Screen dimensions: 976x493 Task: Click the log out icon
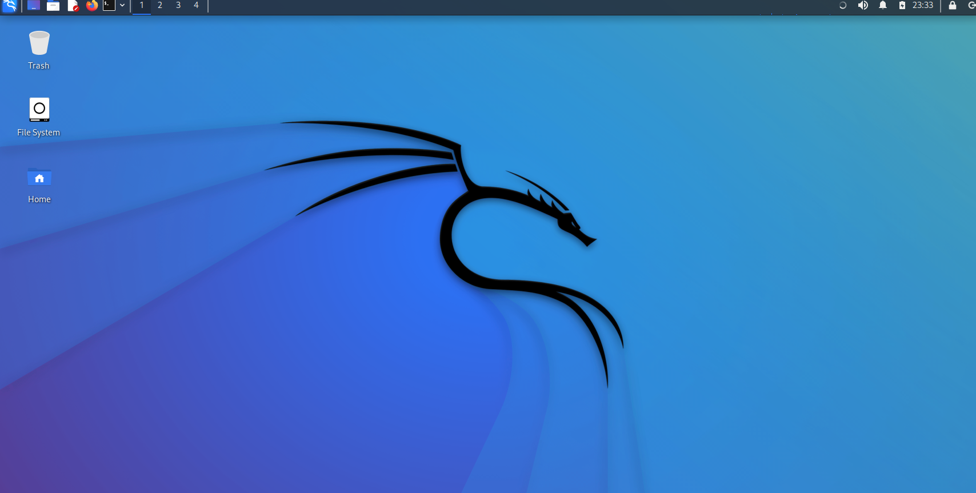click(971, 5)
